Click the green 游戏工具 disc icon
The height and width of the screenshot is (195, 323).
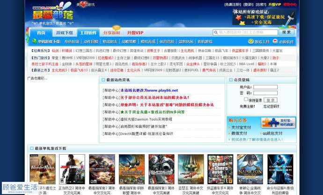click(x=251, y=41)
